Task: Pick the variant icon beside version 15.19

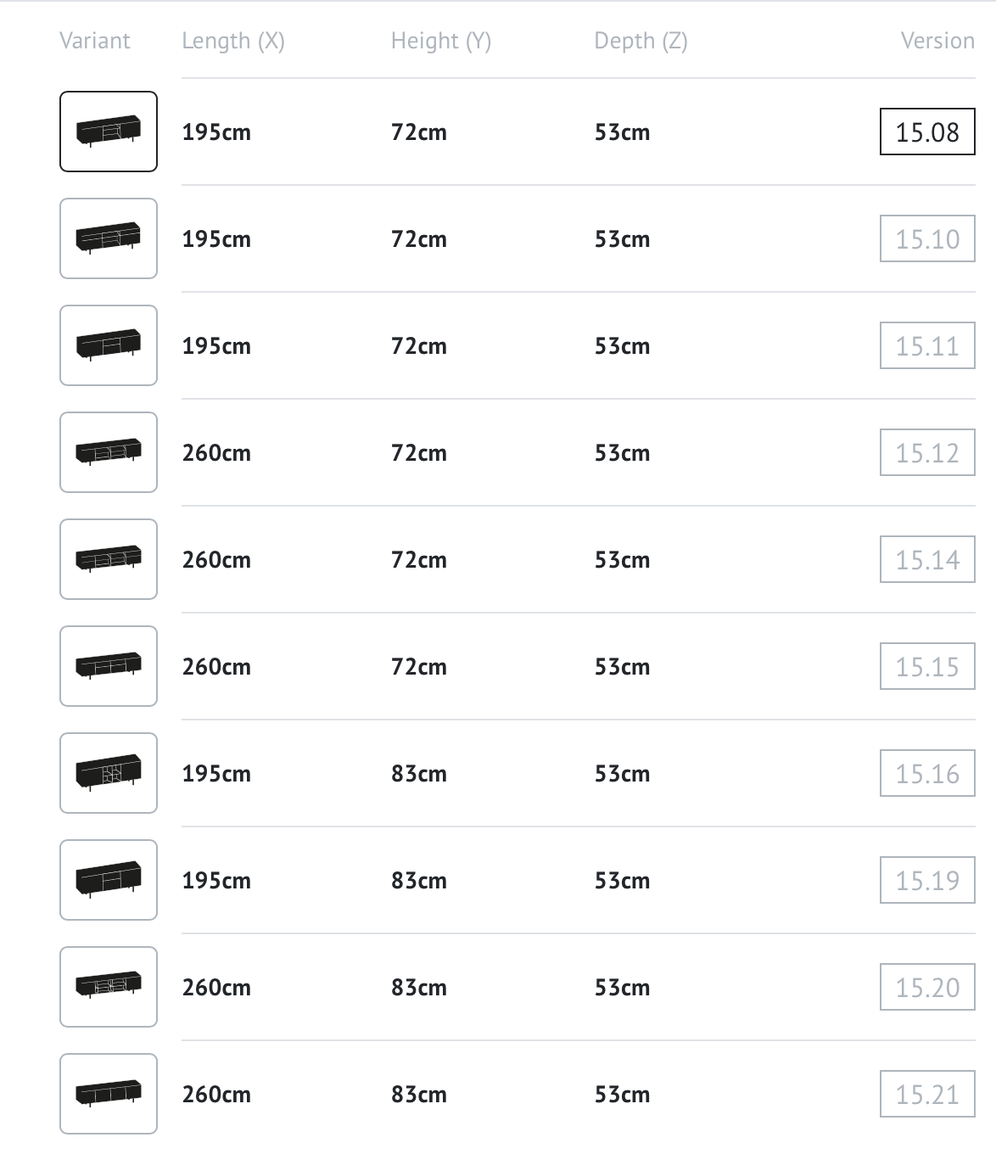Action: pos(109,880)
